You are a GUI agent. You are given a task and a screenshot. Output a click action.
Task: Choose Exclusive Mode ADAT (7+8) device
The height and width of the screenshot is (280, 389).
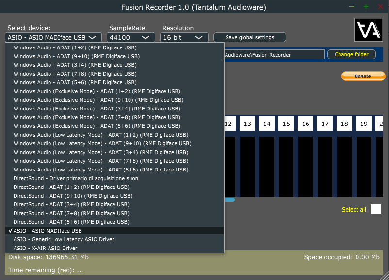[x=114, y=117]
